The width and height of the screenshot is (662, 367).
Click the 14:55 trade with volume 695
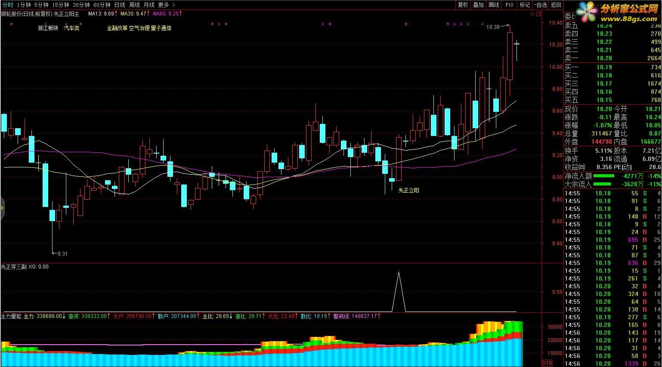613,240
